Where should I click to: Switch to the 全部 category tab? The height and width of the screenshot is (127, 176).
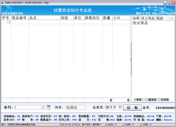136,18
